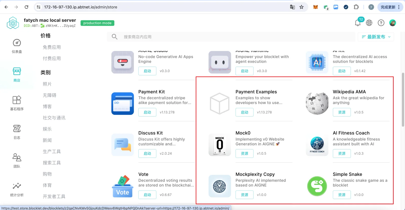Open the user account avatar
This screenshot has height=210, width=405.
(x=393, y=23)
